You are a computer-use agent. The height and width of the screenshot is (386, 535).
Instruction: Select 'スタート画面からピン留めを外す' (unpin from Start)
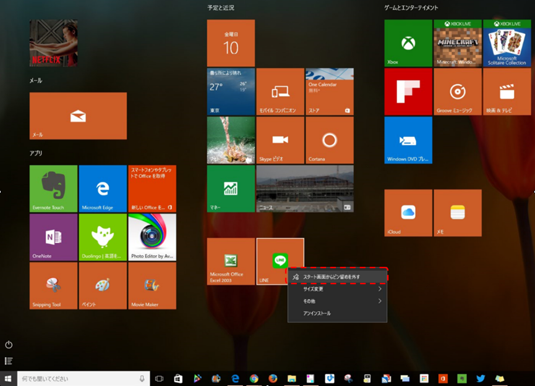click(338, 277)
